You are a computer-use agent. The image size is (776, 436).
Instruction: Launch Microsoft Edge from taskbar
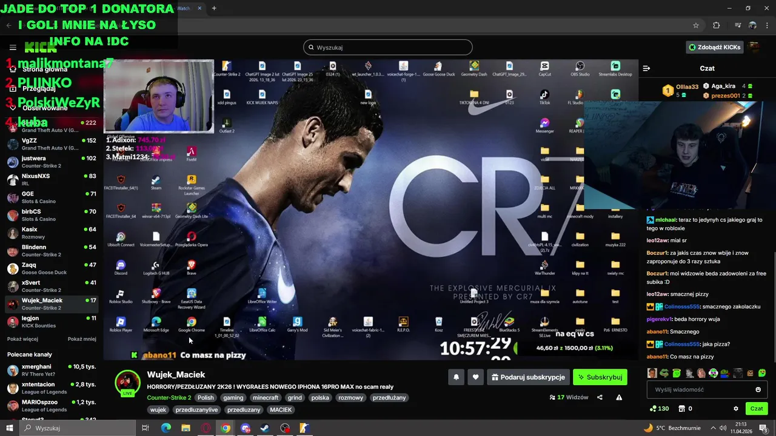(x=166, y=428)
